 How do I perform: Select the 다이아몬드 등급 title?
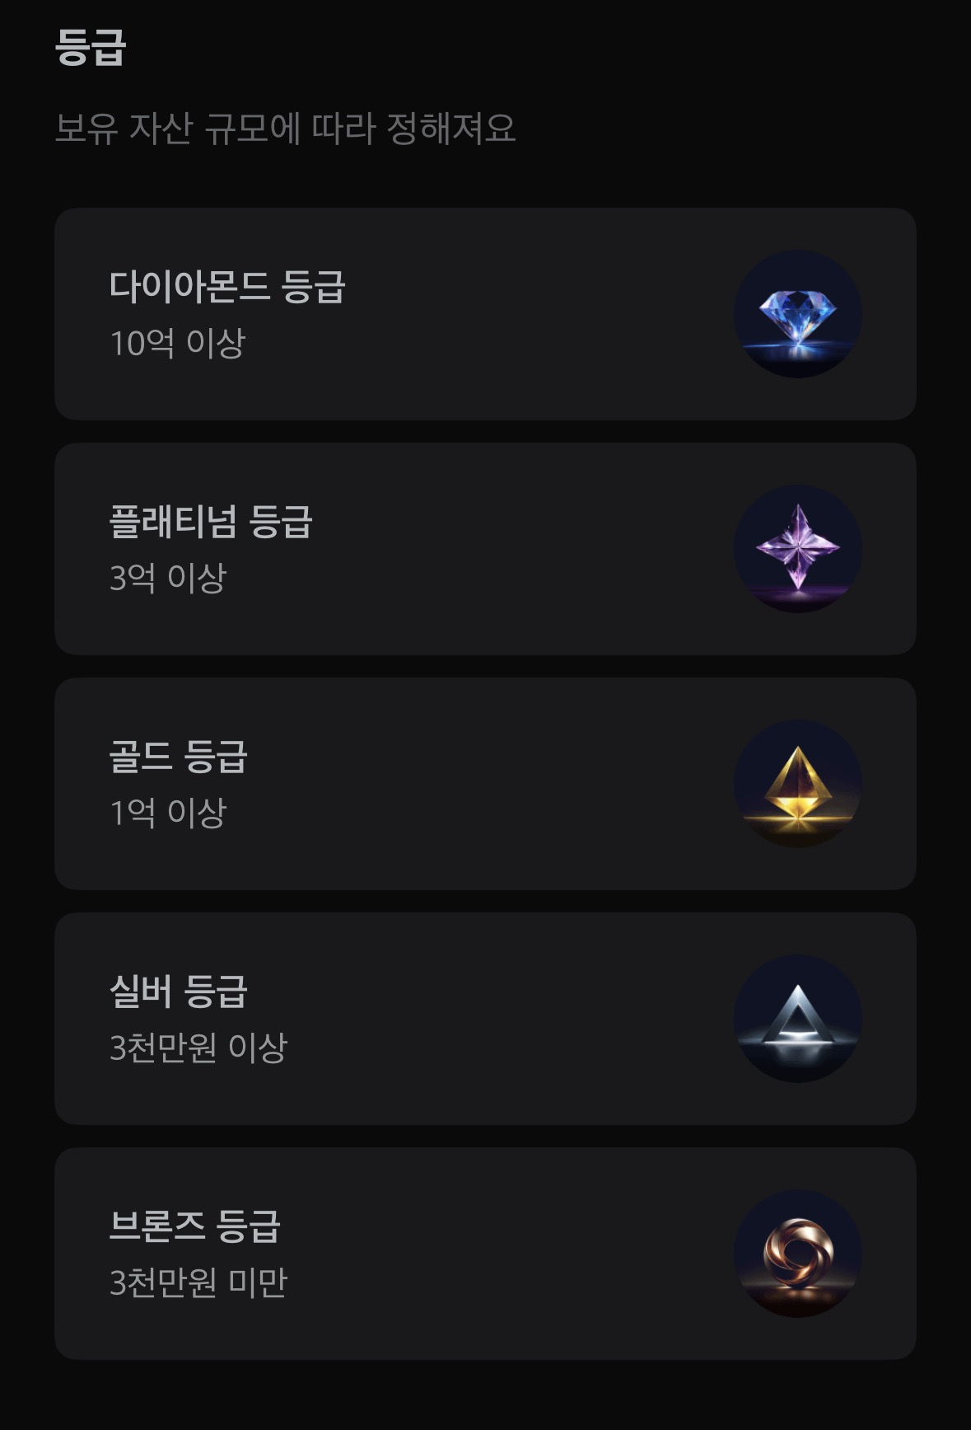coord(227,287)
